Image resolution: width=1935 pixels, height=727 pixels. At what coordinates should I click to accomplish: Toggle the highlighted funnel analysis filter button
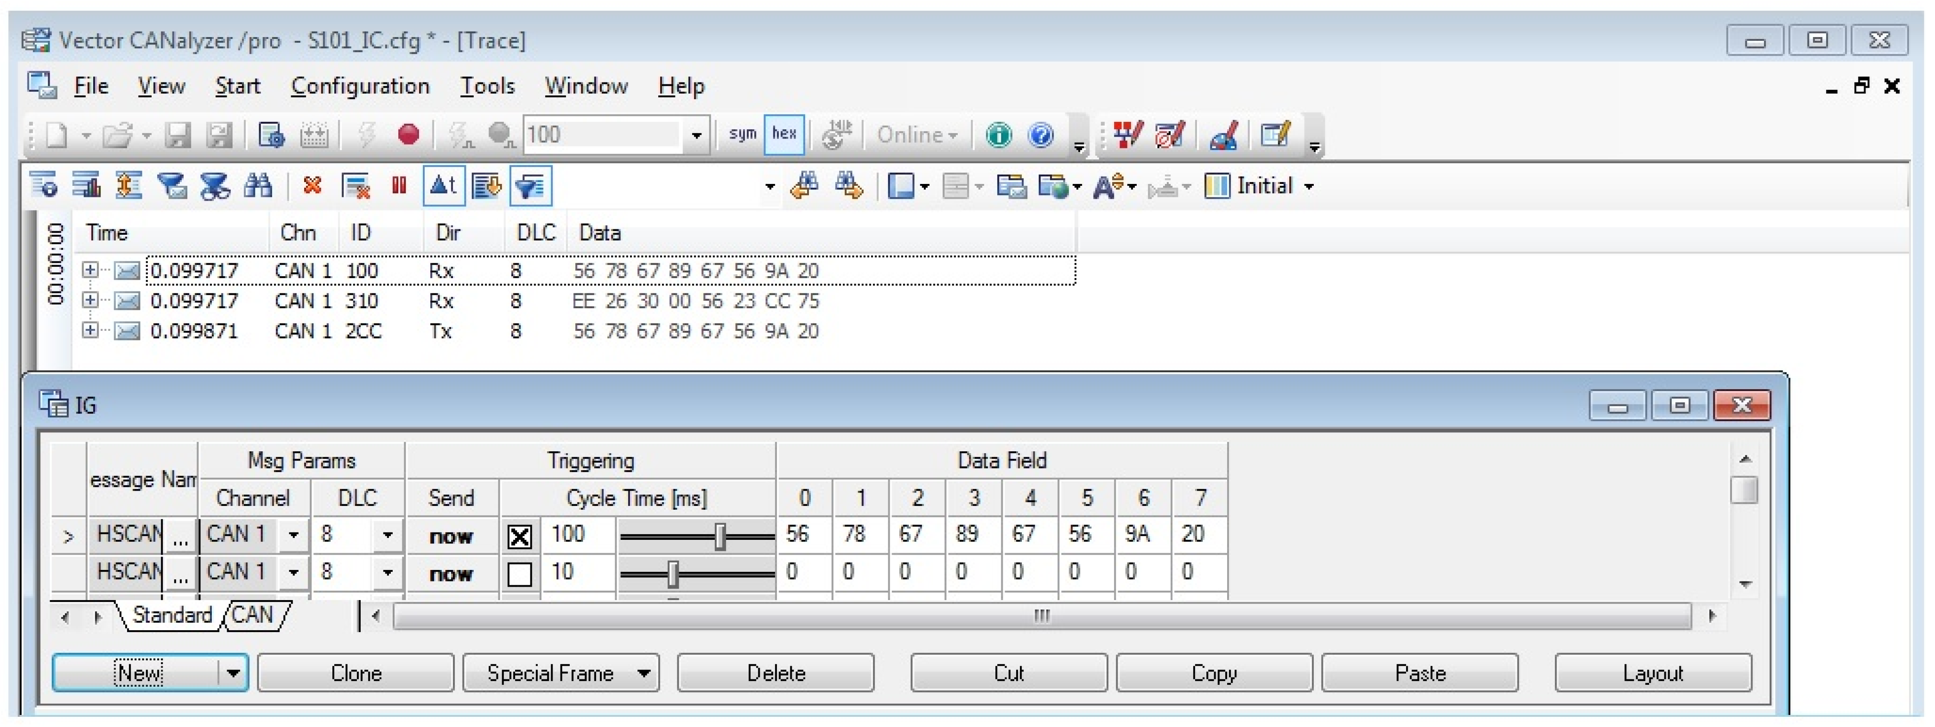(530, 185)
